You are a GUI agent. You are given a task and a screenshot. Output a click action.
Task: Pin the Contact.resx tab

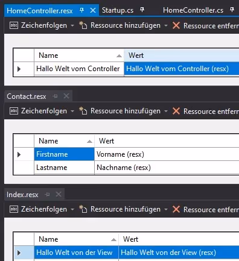(55, 96)
